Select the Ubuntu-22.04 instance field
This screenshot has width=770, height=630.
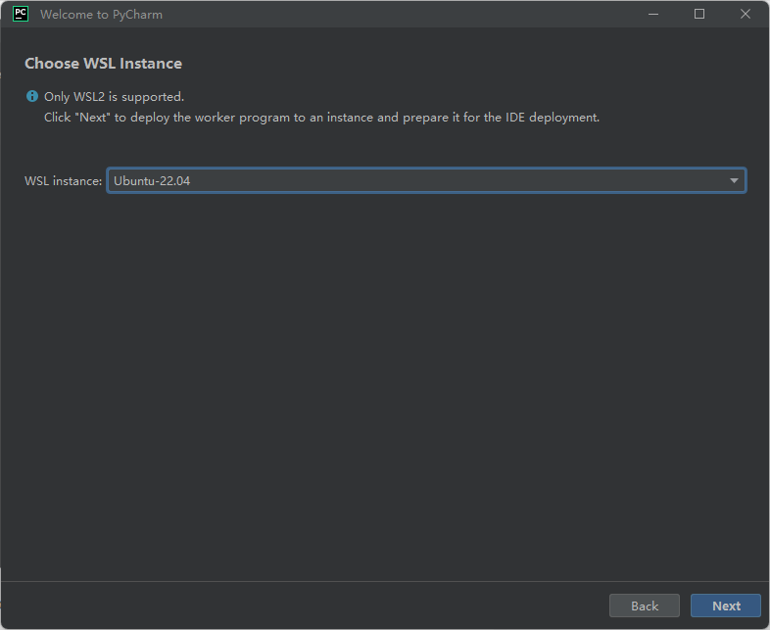click(x=426, y=180)
